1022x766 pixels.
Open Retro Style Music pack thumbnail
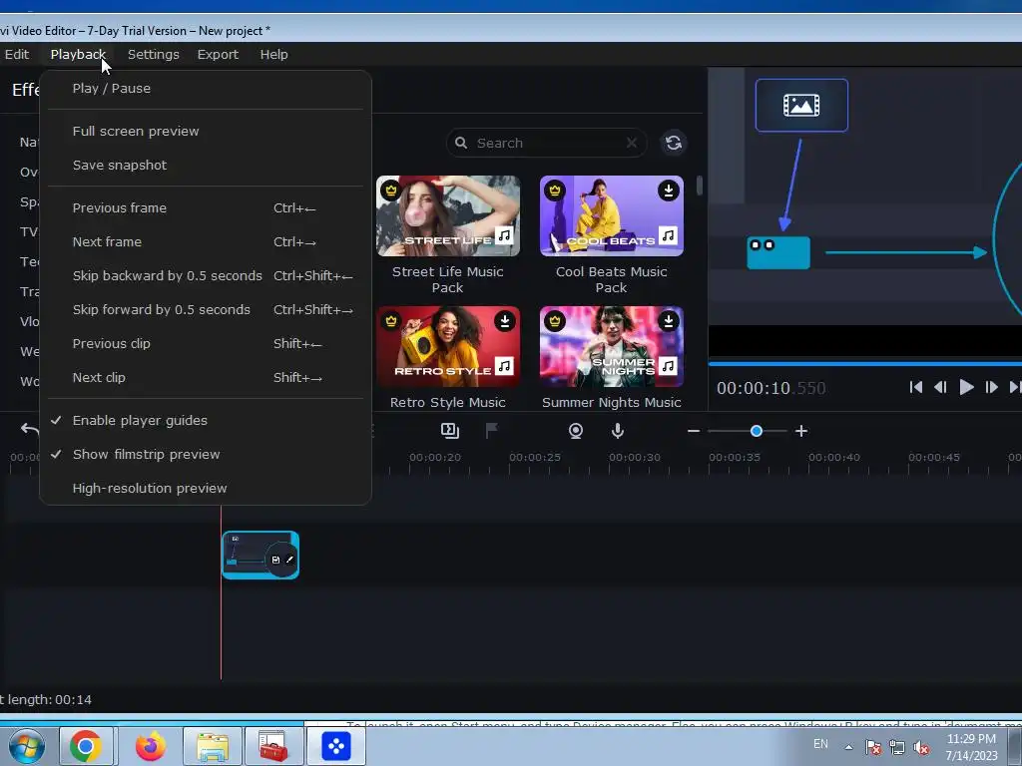pos(448,346)
